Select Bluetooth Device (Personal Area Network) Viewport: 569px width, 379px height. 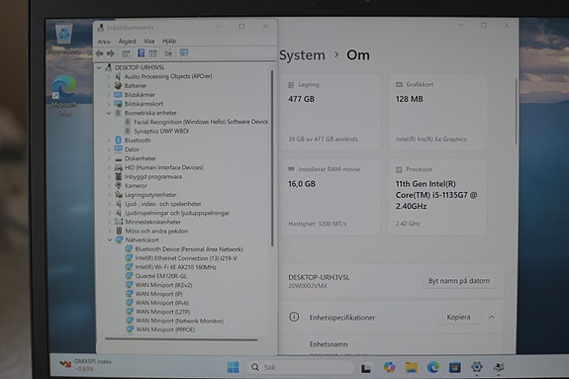[x=189, y=249]
